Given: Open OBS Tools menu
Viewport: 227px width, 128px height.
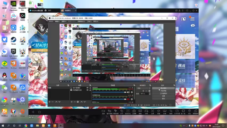Looking at the screenshot, I should [x=89, y=22].
